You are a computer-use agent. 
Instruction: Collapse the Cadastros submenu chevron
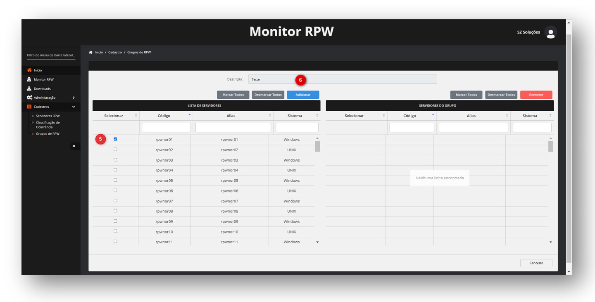(74, 107)
